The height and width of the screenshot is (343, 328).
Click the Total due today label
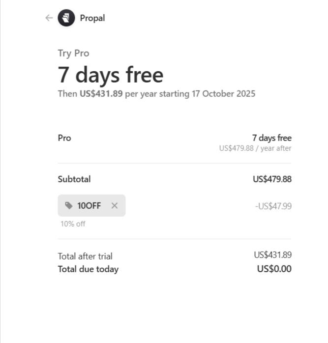pyautogui.click(x=88, y=269)
